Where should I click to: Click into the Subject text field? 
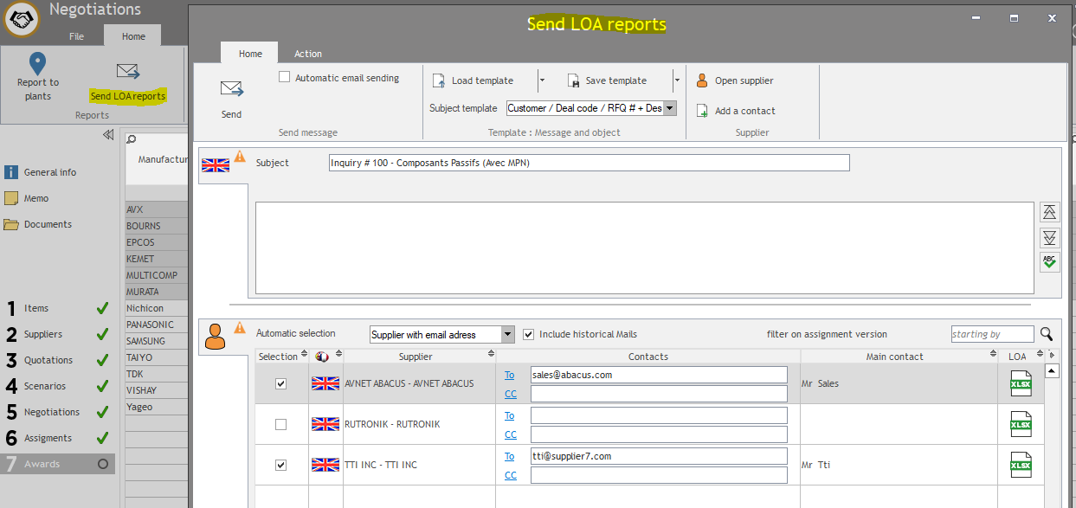pos(589,163)
